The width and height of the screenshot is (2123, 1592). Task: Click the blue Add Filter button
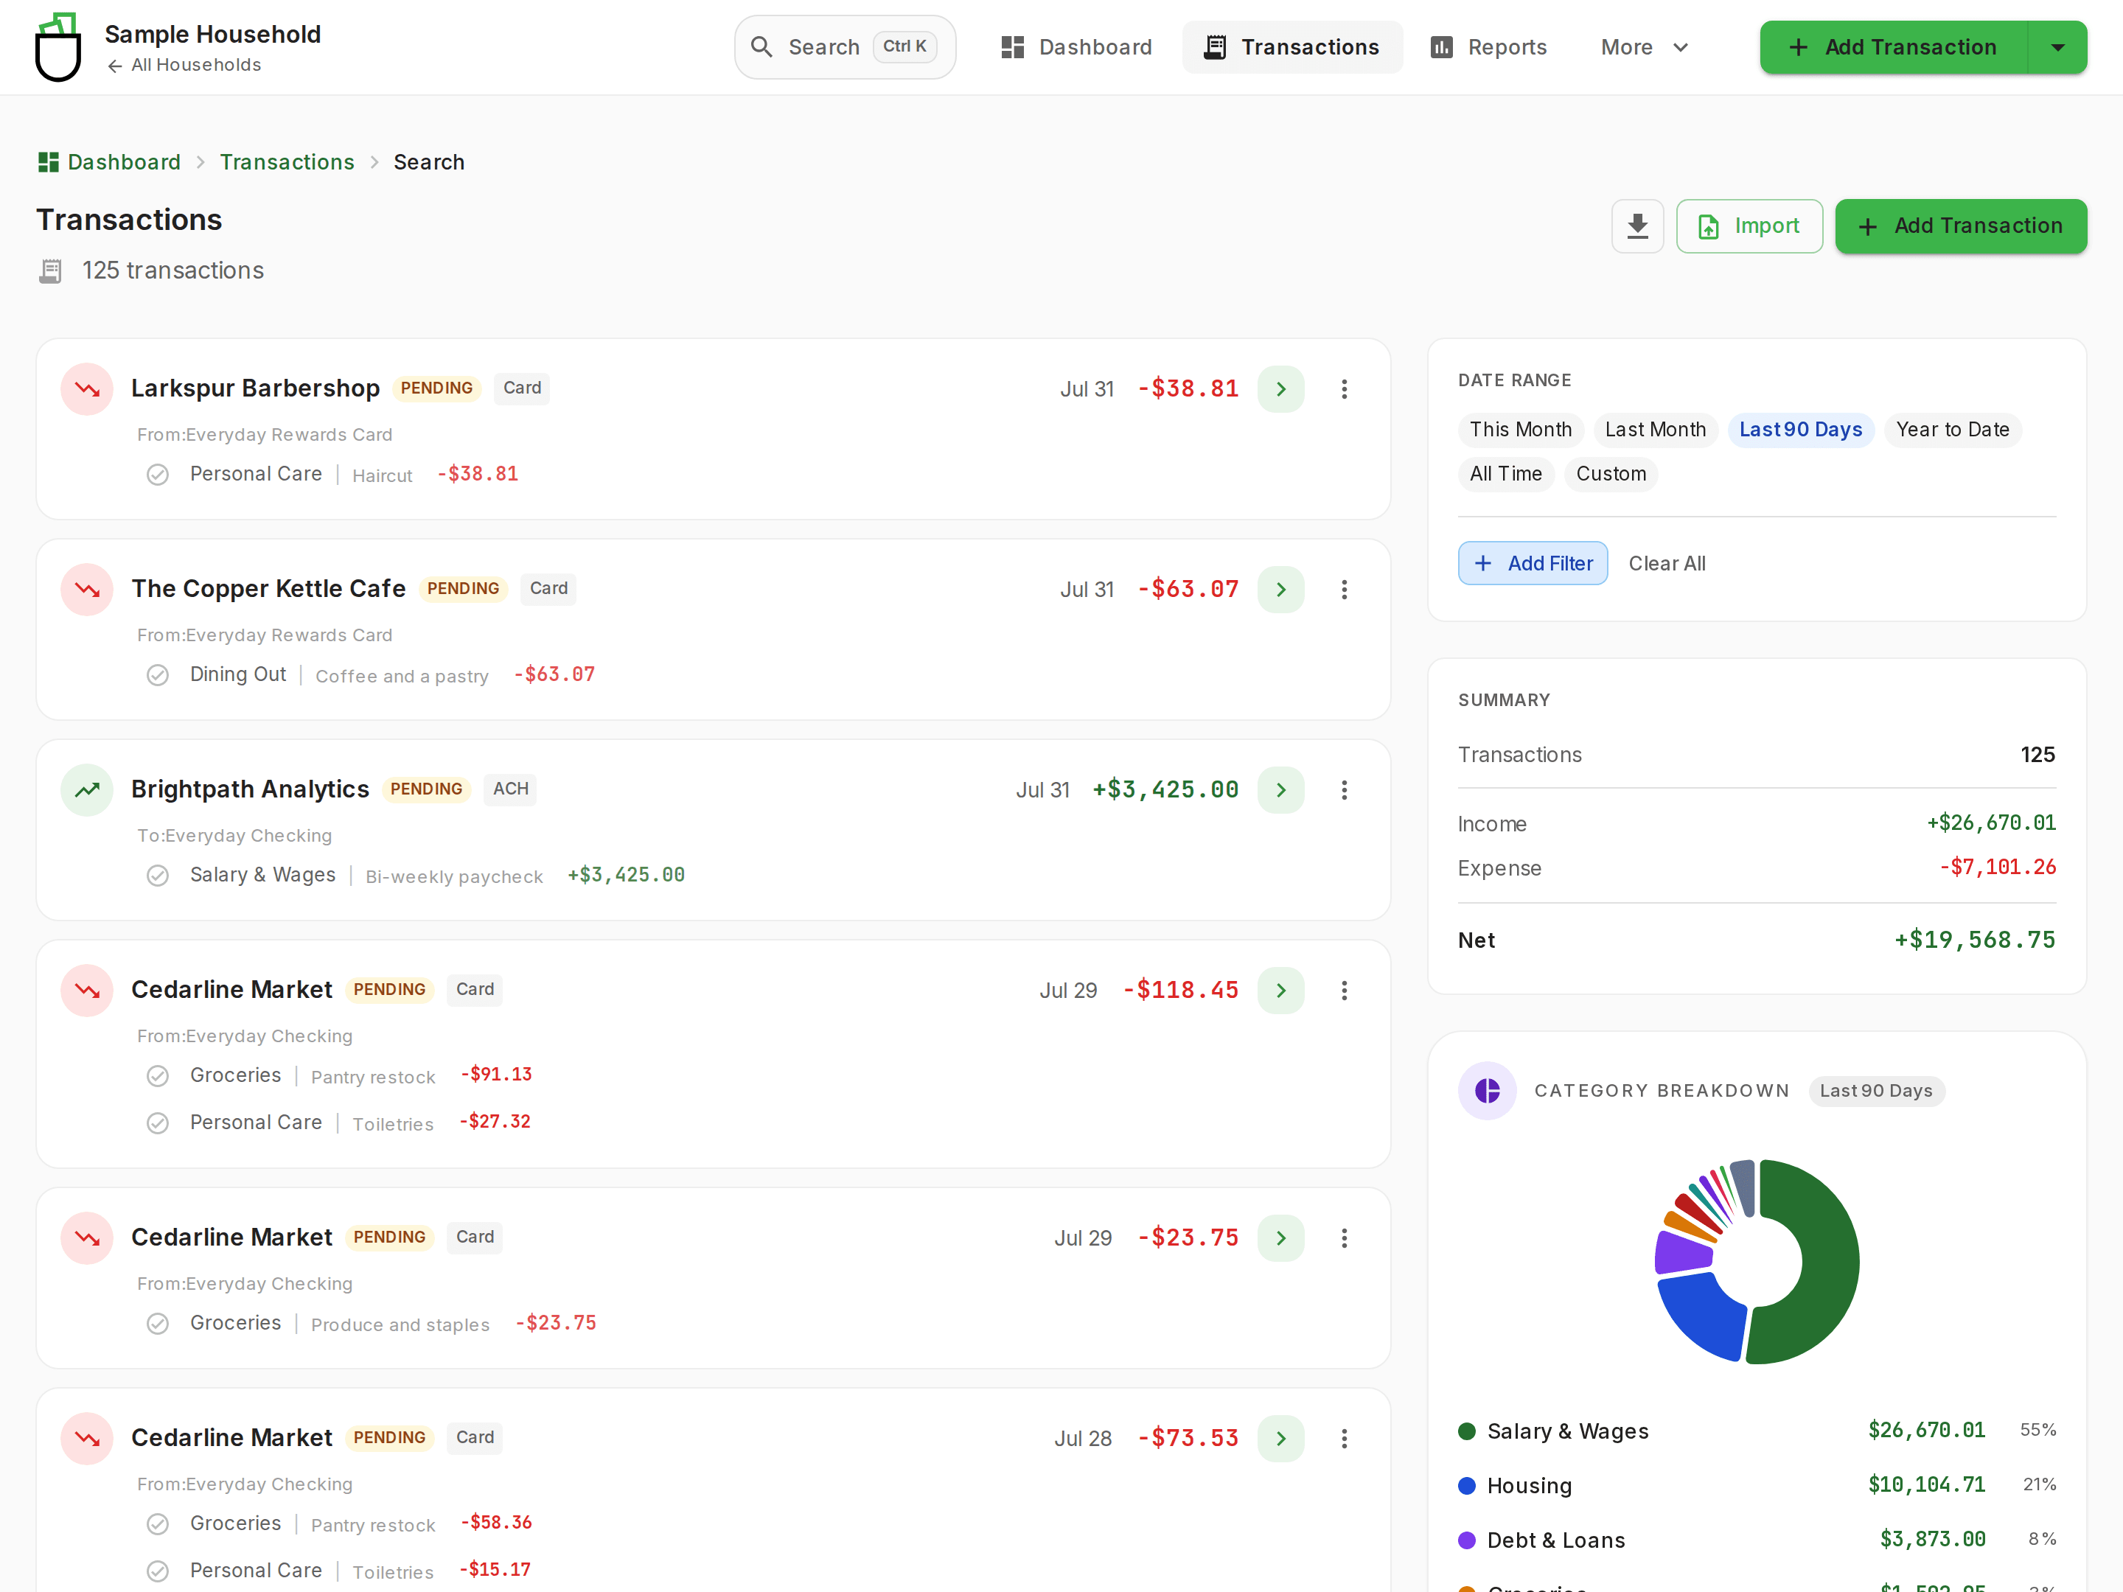click(1533, 563)
